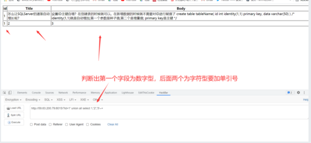Click the Clear All link
This screenshot has width=311, height=143.
[113, 124]
